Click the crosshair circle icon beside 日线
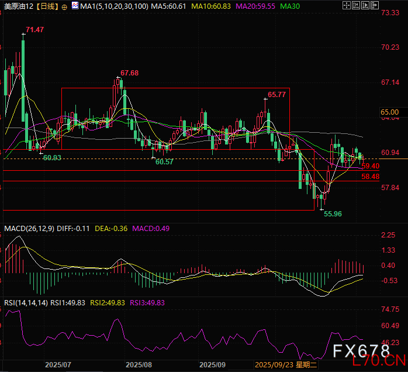This screenshot has height=372, width=408. [x=64, y=6]
